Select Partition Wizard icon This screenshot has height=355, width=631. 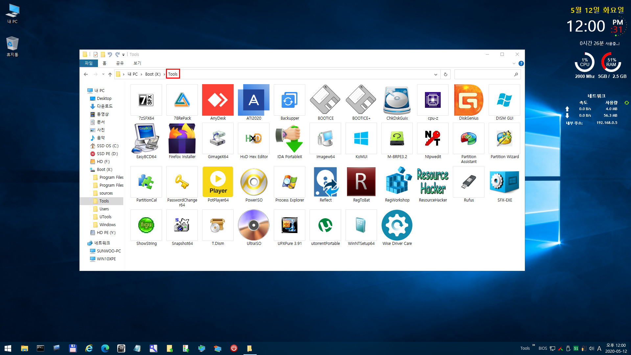tap(504, 138)
